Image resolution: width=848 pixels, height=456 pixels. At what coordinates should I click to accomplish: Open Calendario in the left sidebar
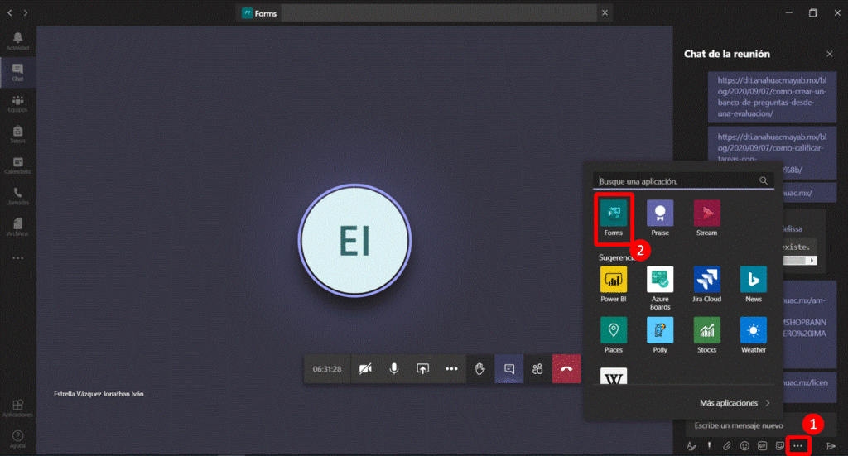[17, 165]
